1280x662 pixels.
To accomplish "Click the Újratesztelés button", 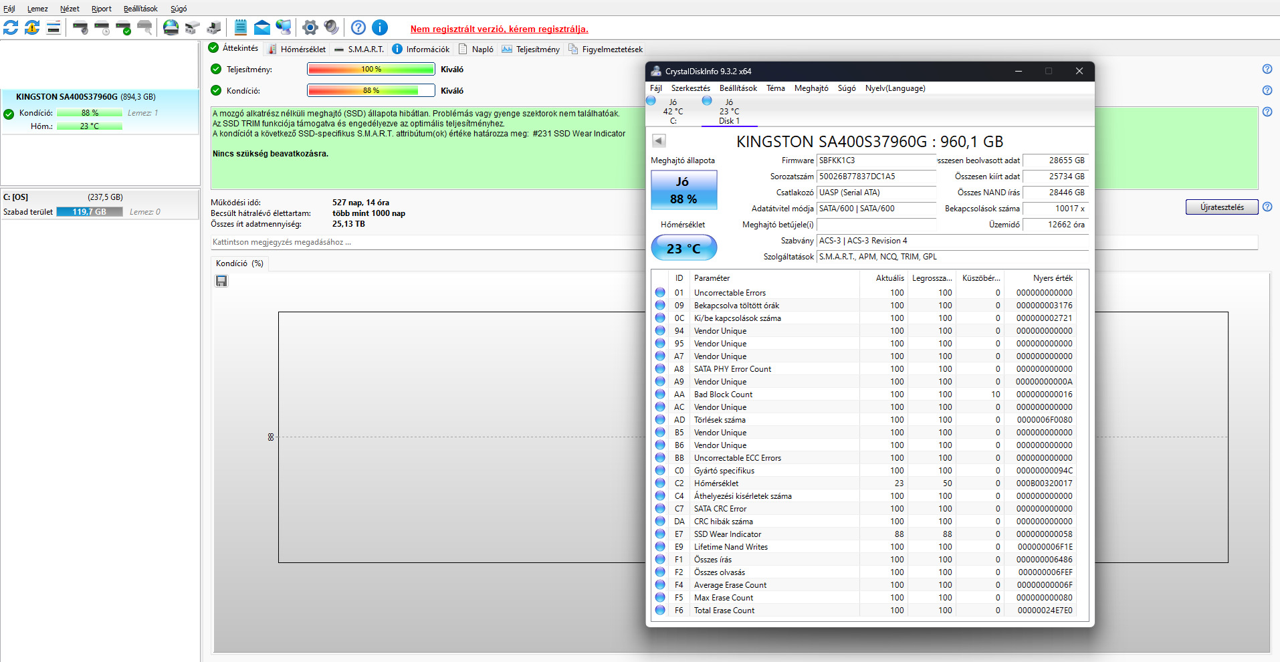I will click(1222, 207).
